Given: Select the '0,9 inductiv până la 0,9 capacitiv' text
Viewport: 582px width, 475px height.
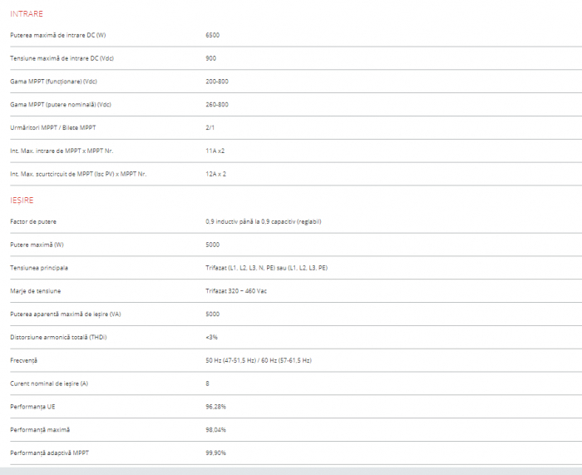Looking at the screenshot, I should (263, 221).
